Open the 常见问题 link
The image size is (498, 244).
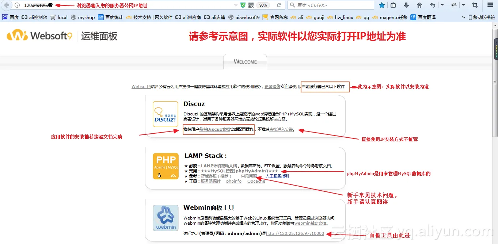[x=249, y=176]
